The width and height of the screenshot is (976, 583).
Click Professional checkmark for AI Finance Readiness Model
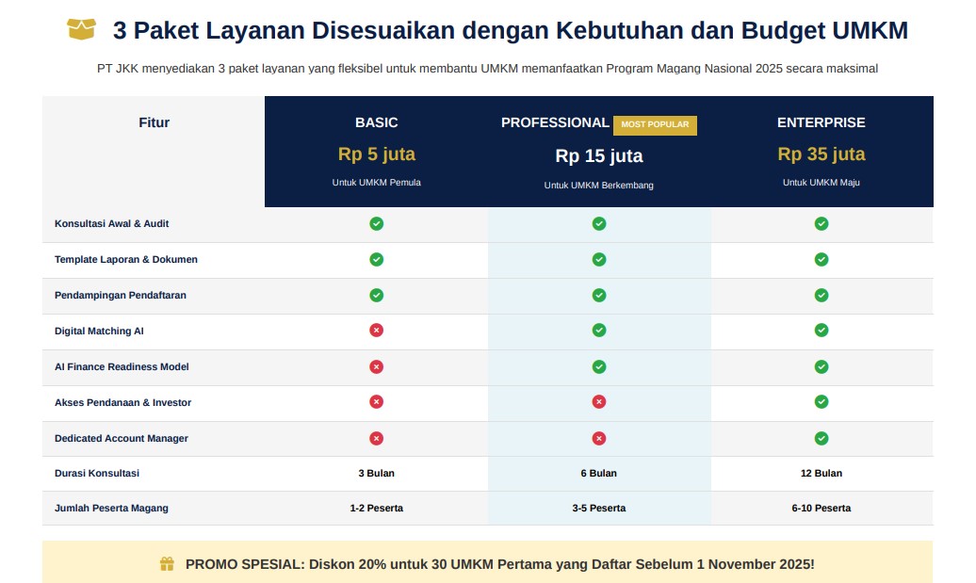pyautogui.click(x=598, y=366)
